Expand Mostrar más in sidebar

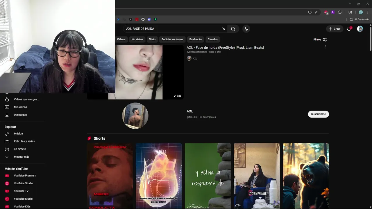22,157
